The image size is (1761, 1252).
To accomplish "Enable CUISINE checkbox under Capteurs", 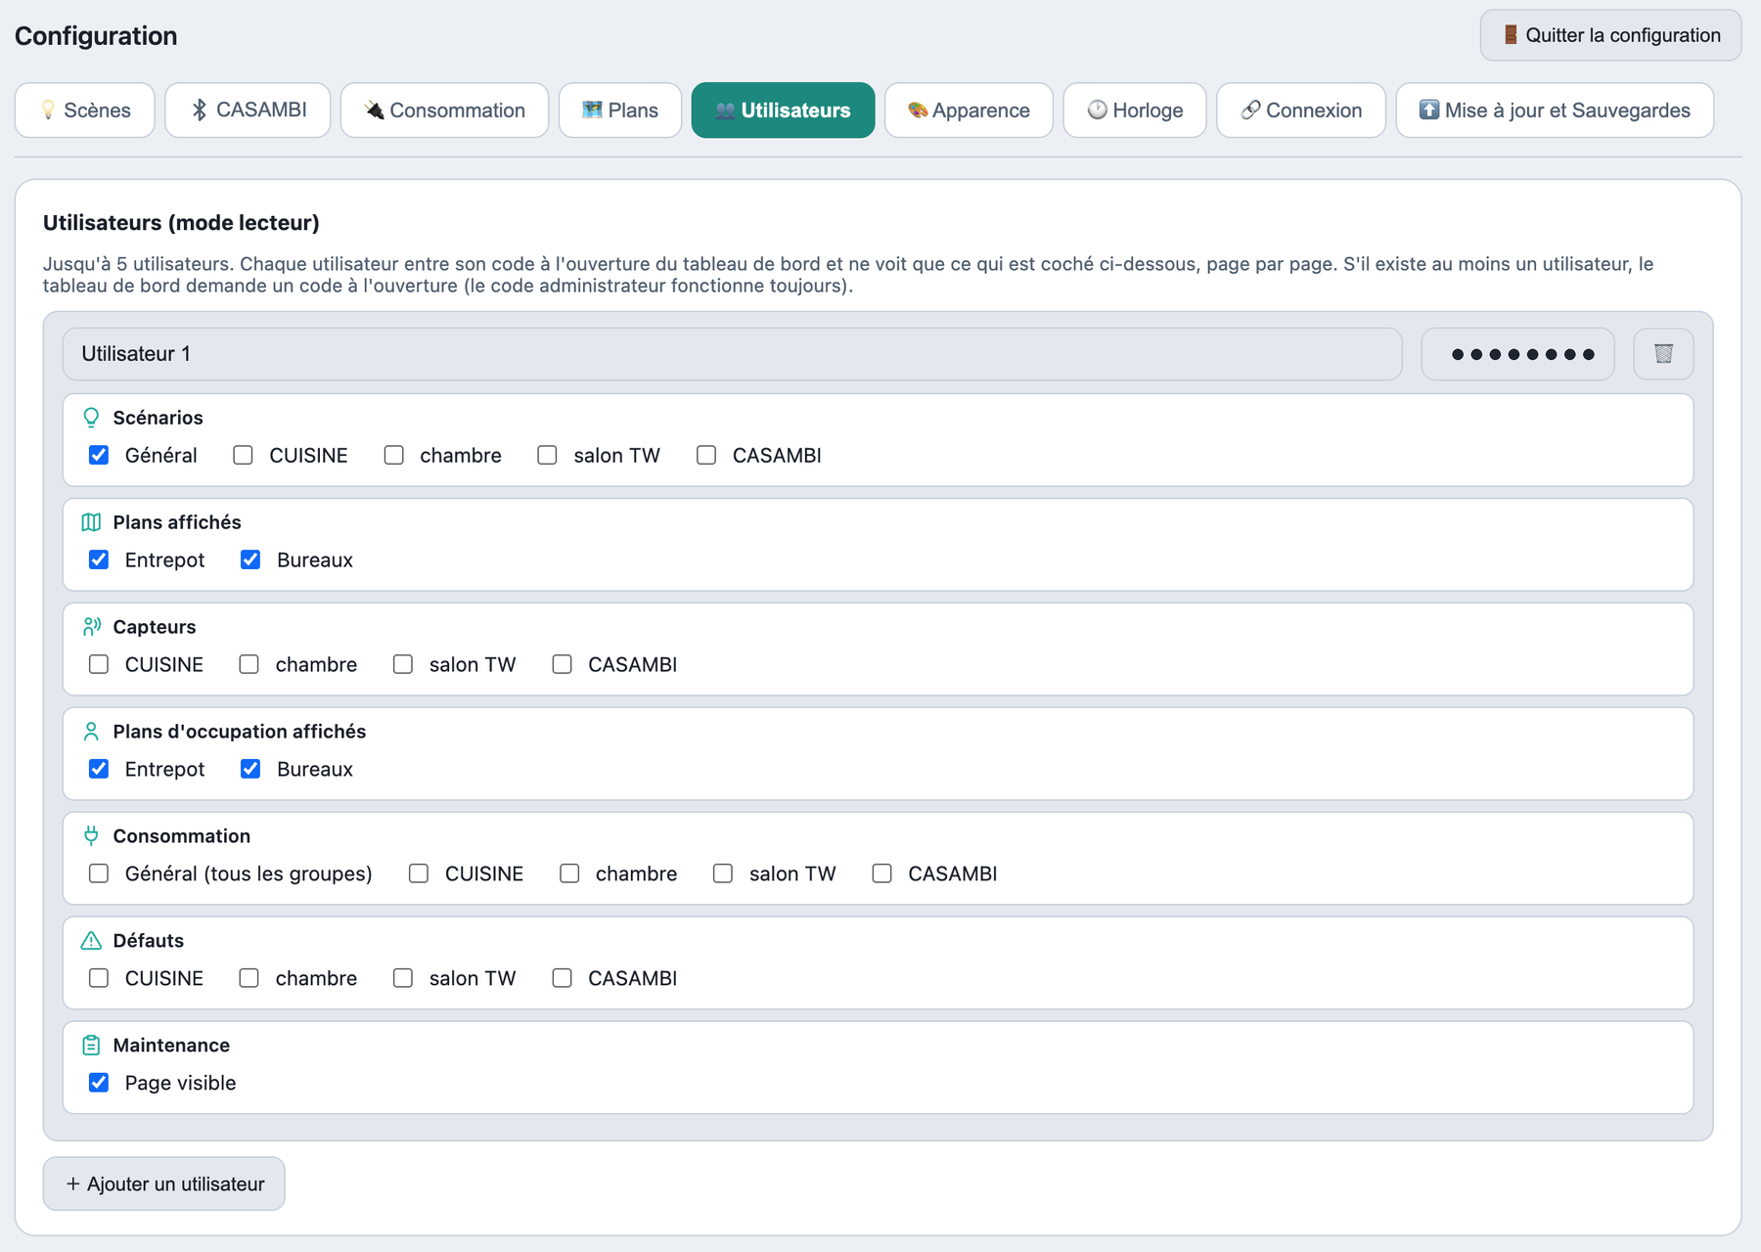I will [x=99, y=664].
